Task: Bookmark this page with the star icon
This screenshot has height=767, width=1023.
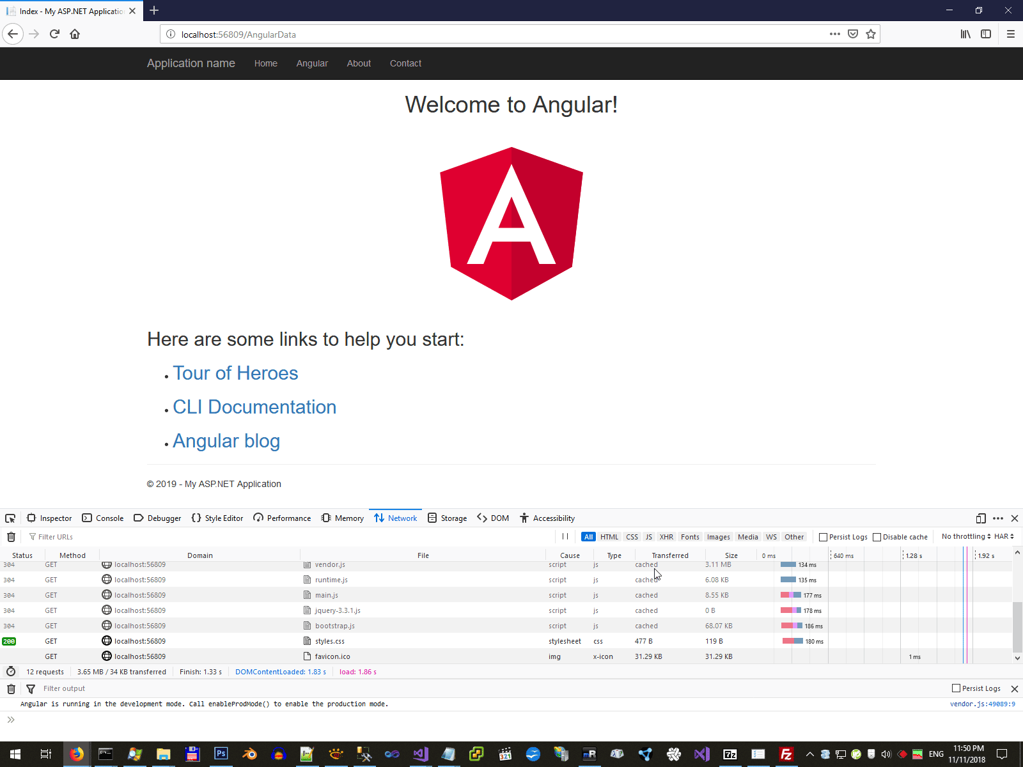Action: click(x=871, y=34)
